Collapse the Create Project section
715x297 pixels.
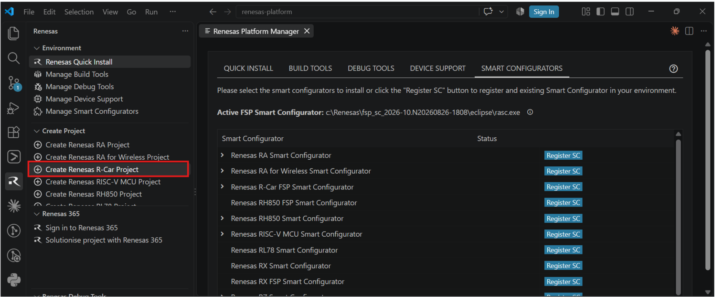pos(37,131)
